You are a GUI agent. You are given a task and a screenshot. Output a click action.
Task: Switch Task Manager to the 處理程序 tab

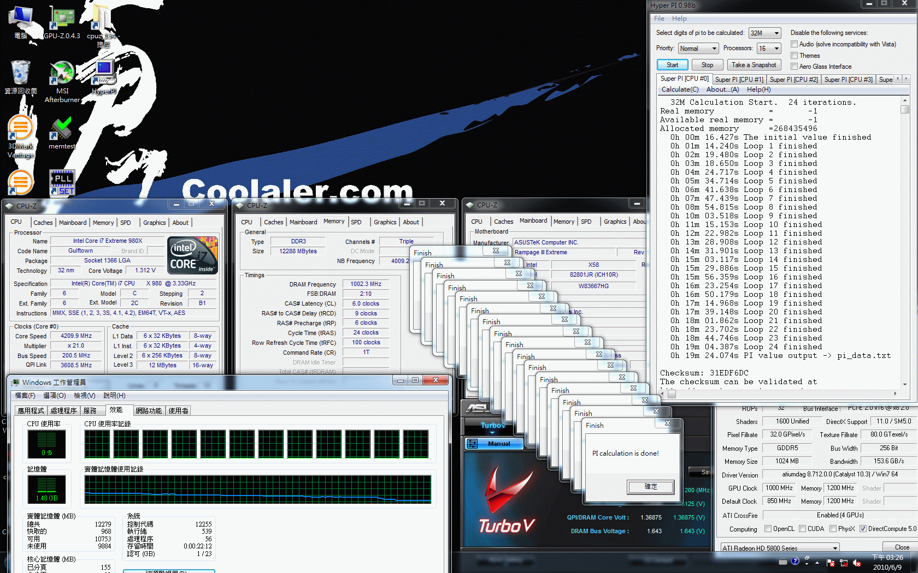[63, 411]
